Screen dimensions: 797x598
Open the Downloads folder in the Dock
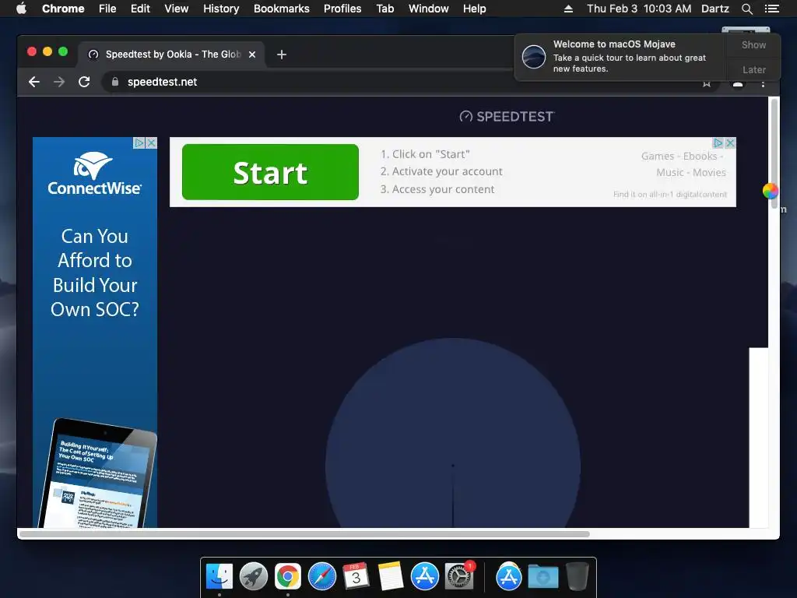[542, 577]
